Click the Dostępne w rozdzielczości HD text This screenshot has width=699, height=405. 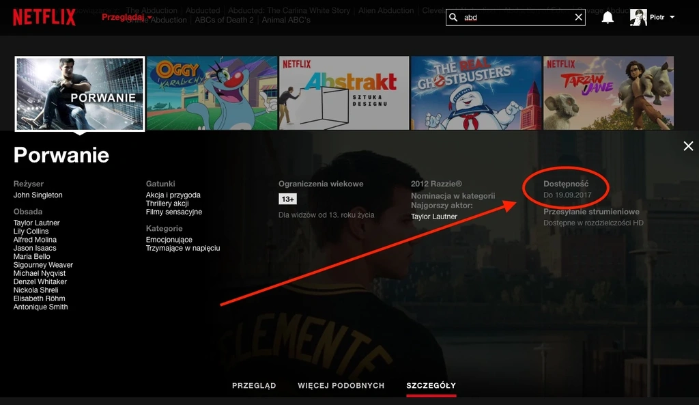(x=593, y=223)
